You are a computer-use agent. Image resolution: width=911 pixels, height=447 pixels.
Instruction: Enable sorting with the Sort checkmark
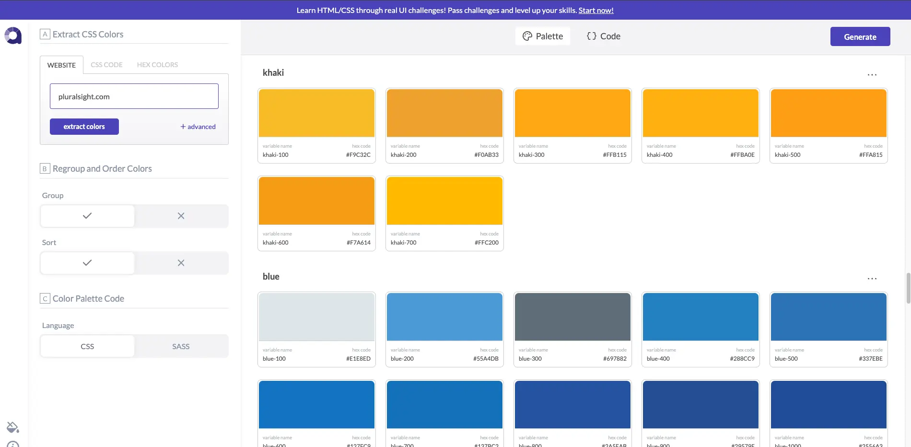point(87,263)
